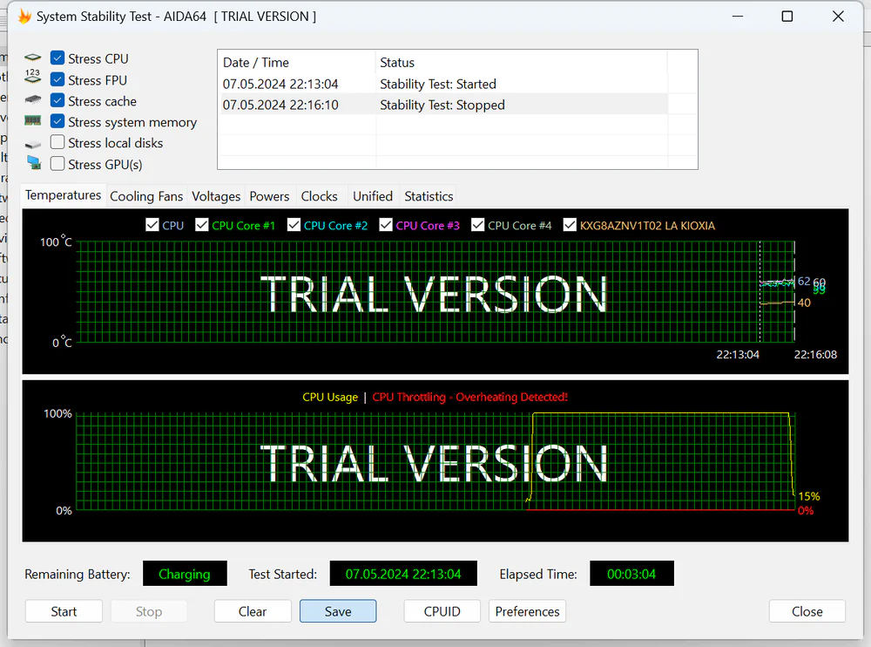The width and height of the screenshot is (871, 647).
Task: Open the Statistics tab
Action: (x=429, y=196)
